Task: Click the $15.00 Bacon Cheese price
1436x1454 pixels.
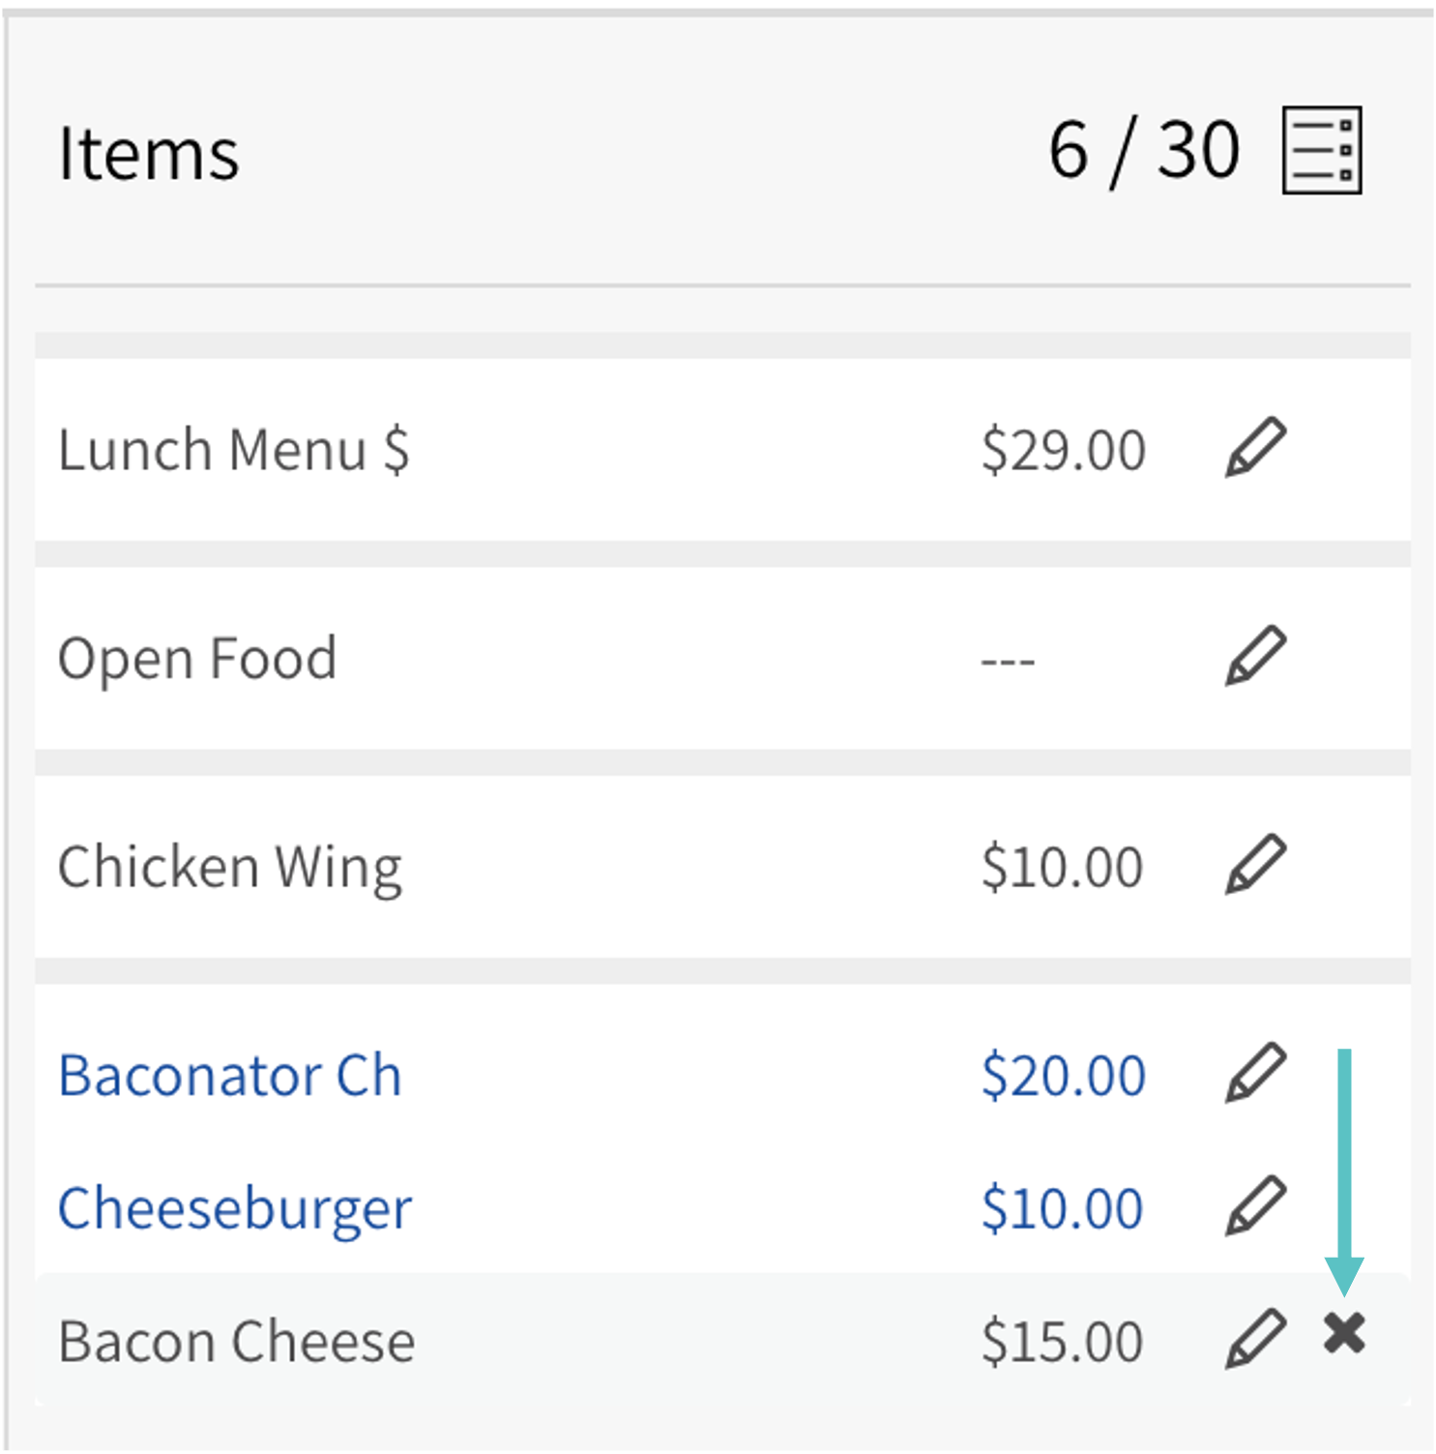Action: (1062, 1342)
